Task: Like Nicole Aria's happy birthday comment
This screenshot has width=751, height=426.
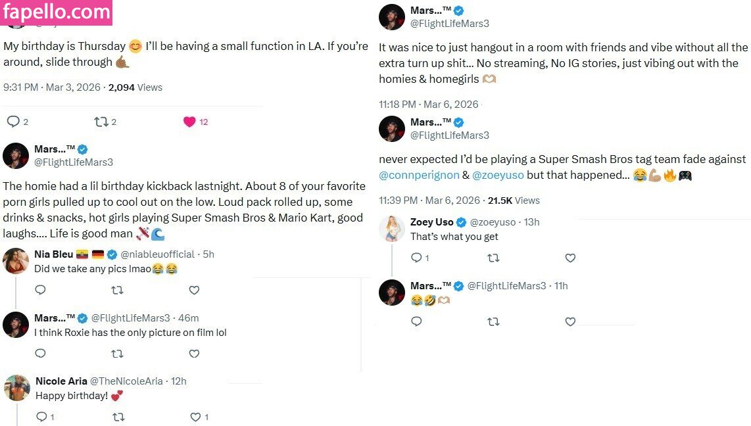Action: coord(195,417)
